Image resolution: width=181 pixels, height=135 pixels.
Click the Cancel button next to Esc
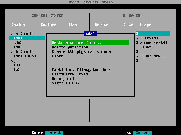pyautogui.click(x=142, y=132)
